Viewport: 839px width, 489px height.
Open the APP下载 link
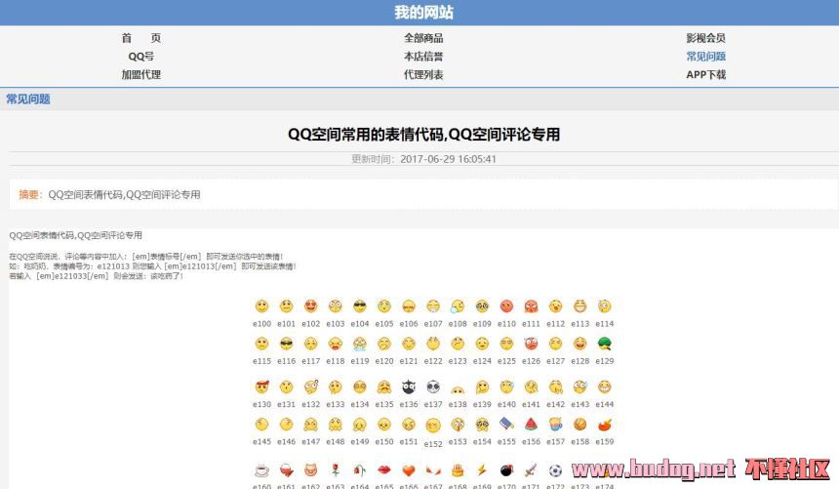tap(705, 74)
